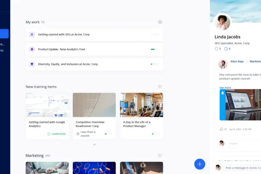Open Diversity, Equity, and Inclusion course

tap(68, 64)
